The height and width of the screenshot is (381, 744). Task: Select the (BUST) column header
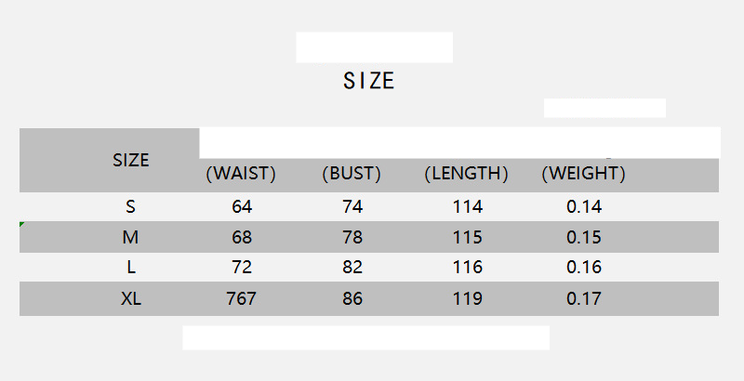352,174
